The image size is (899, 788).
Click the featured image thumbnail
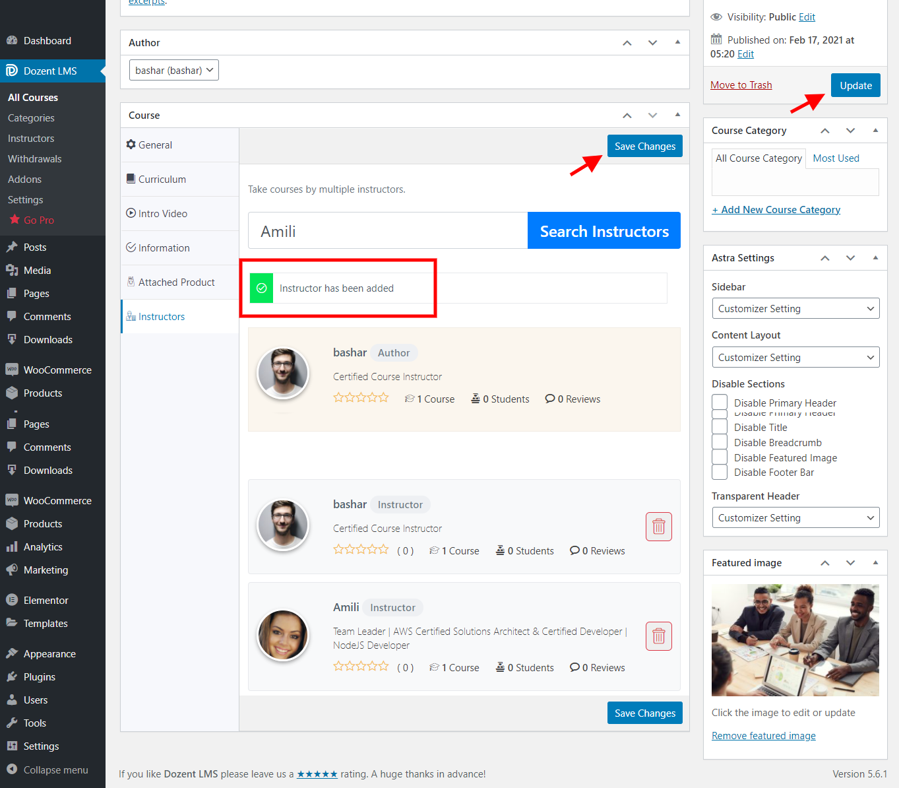pyautogui.click(x=795, y=640)
